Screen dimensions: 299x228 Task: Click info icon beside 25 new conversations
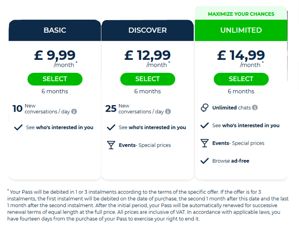pyautogui.click(x=168, y=111)
